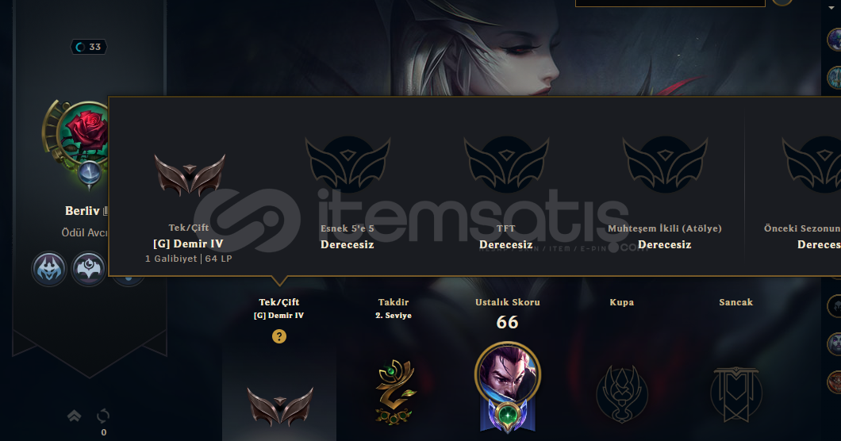The image size is (841, 441).
Task: Select the second challenge token badge
Action: tap(89, 269)
